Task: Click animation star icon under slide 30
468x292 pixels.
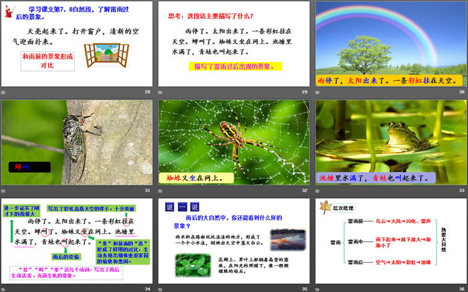Action: (318, 92)
